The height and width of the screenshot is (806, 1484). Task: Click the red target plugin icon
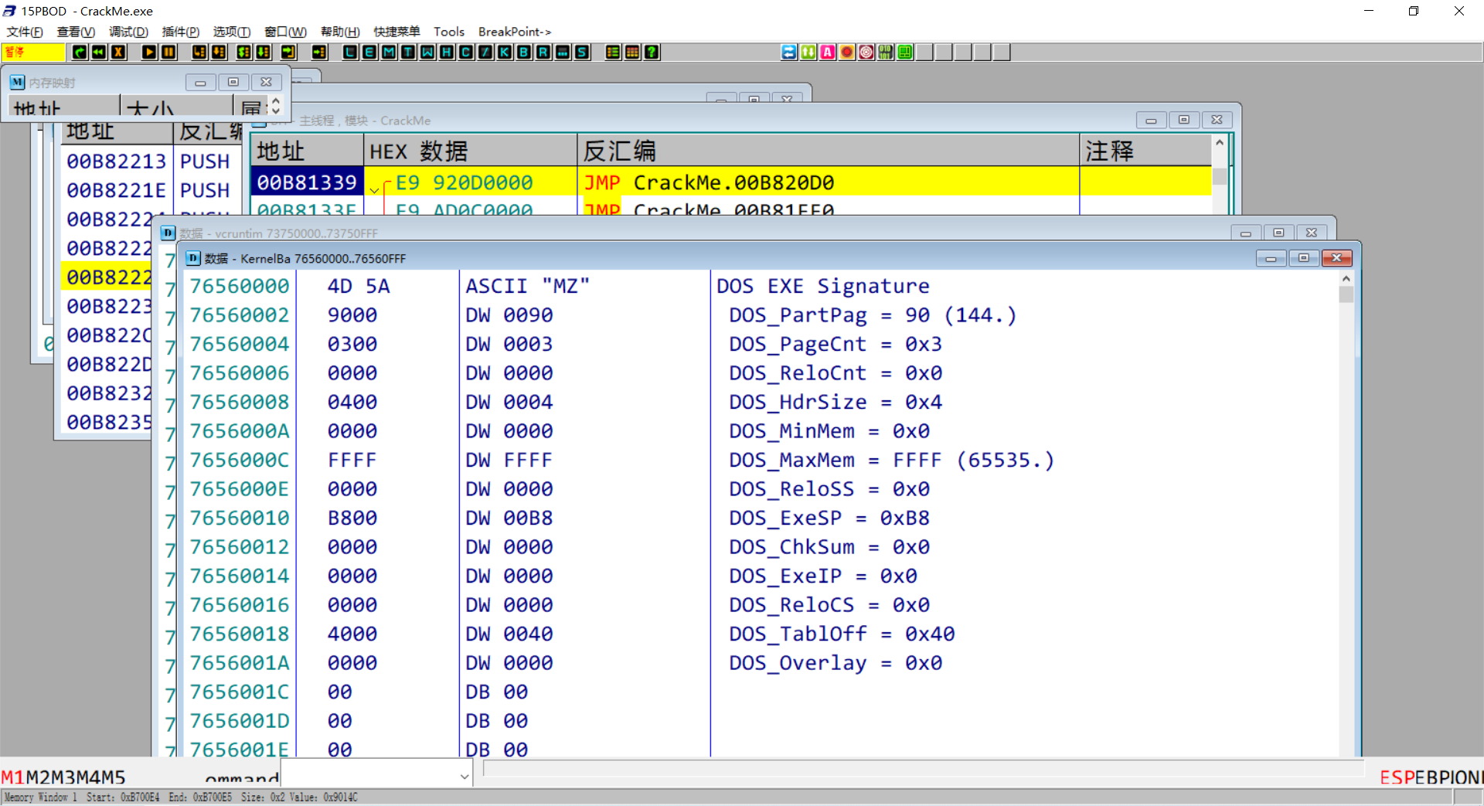pyautogui.click(x=866, y=52)
